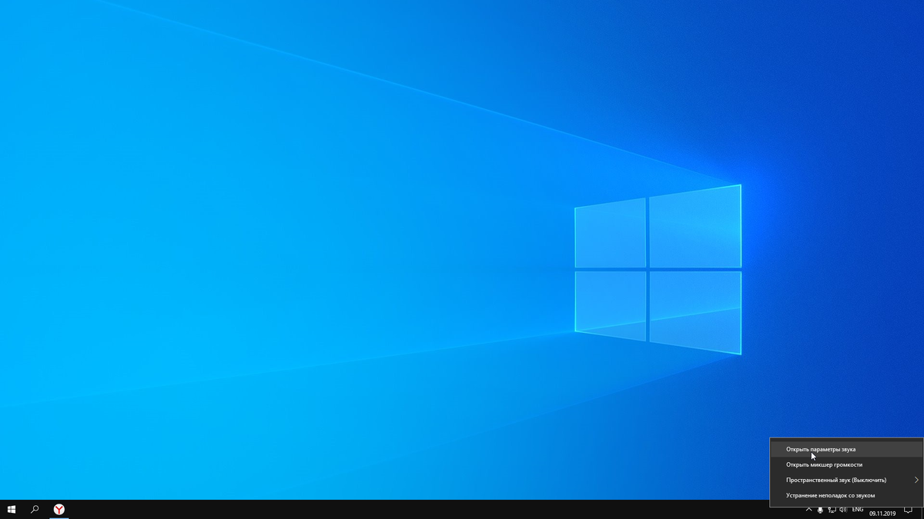924x519 pixels.
Task: Select "Устранение неполадок со звуком" entry
Action: pyautogui.click(x=845, y=495)
